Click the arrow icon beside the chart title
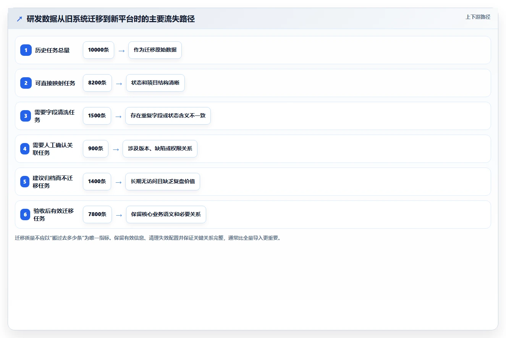This screenshot has height=338, width=506. (19, 19)
